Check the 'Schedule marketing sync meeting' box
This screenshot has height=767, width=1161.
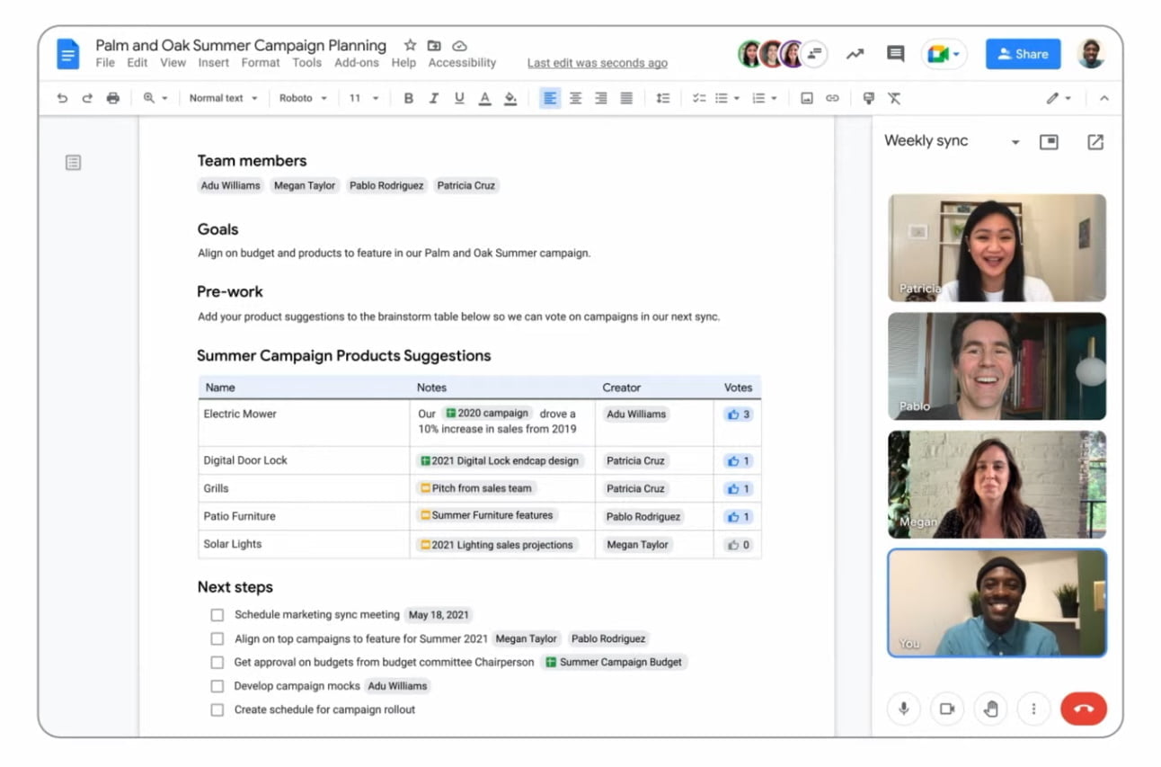[217, 615]
